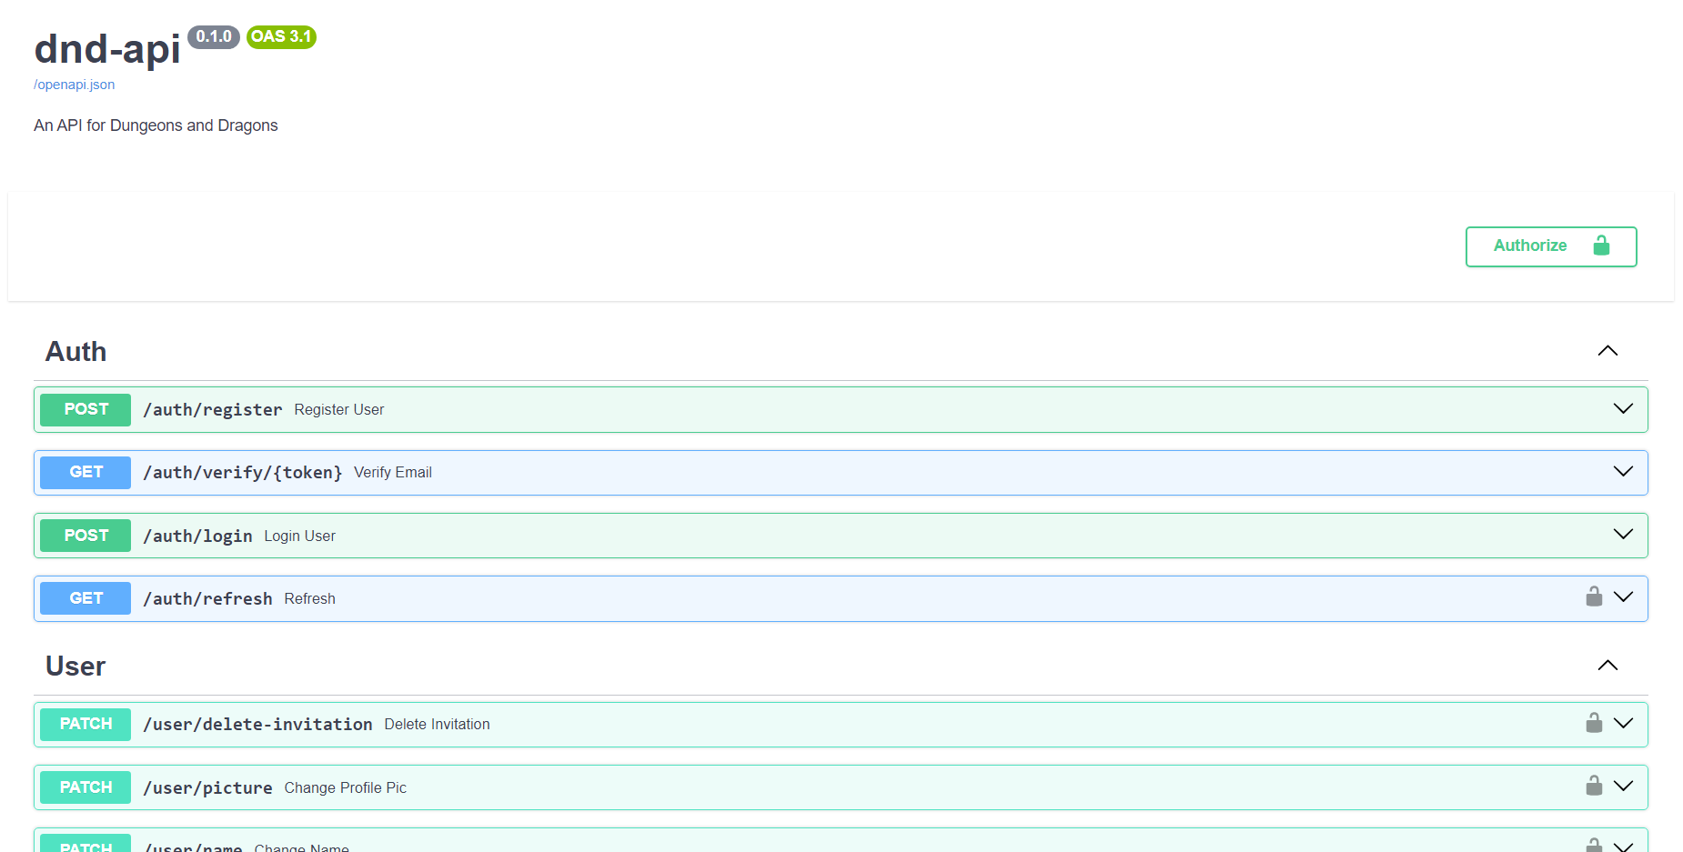
Task: Click the 0.1.0 version badge
Action: [x=213, y=37]
